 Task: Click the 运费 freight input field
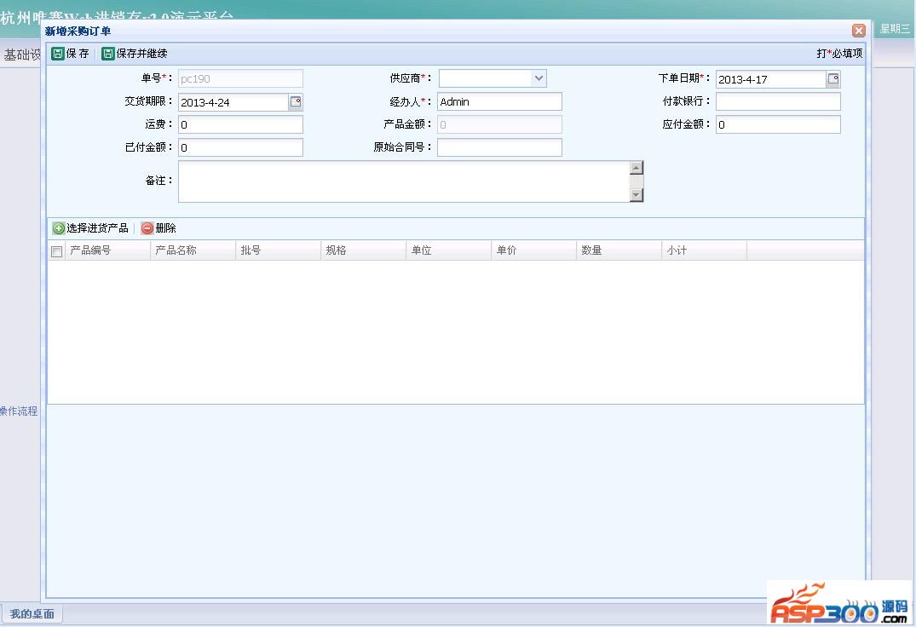click(240, 125)
